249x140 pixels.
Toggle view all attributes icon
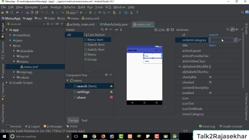pos(232,30)
